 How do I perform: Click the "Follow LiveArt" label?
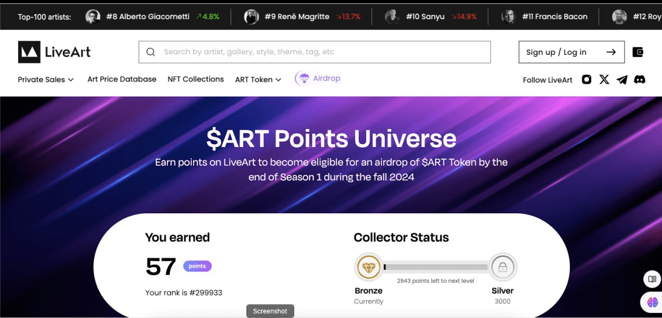pyautogui.click(x=548, y=80)
